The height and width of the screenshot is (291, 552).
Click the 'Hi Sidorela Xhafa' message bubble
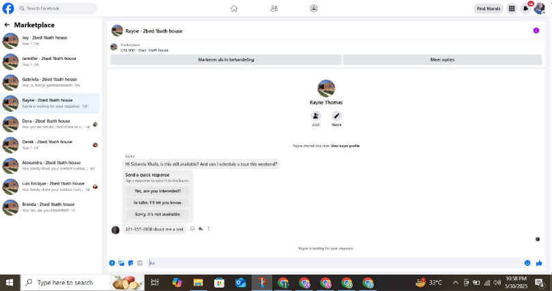tap(201, 164)
